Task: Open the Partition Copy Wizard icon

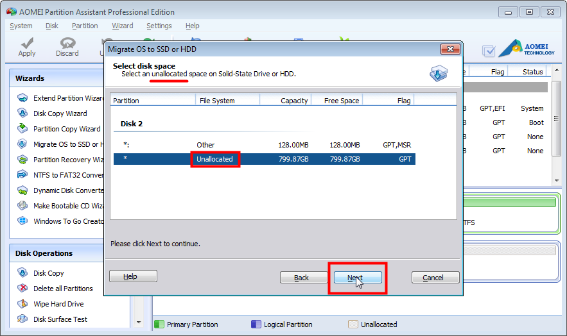Action: click(22, 128)
